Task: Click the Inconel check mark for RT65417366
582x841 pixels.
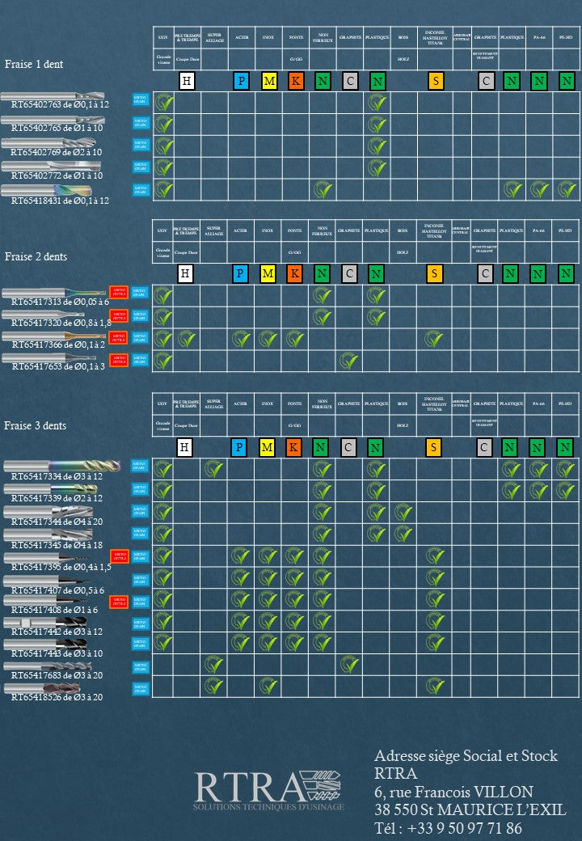Action: click(434, 339)
